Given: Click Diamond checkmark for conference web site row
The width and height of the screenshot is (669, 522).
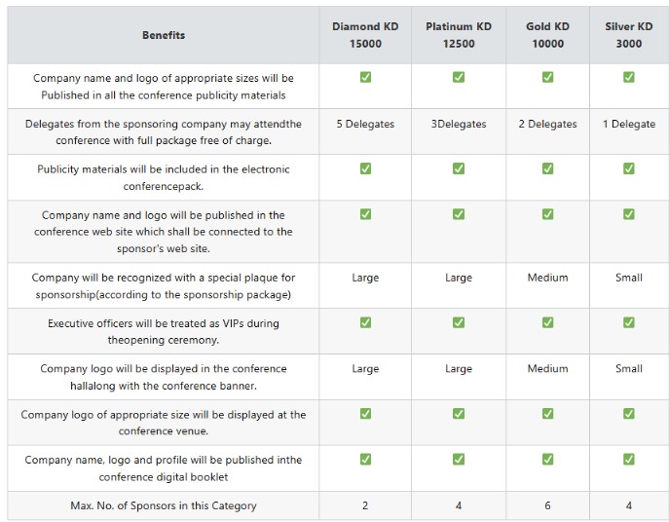Looking at the screenshot, I should tap(365, 214).
